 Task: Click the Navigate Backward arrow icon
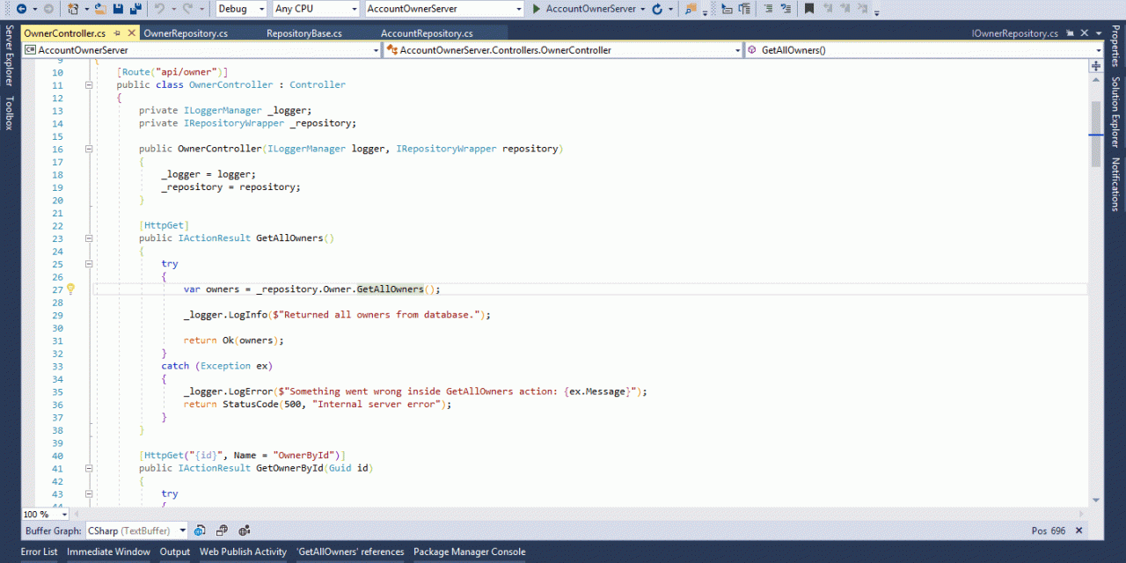(x=21, y=9)
